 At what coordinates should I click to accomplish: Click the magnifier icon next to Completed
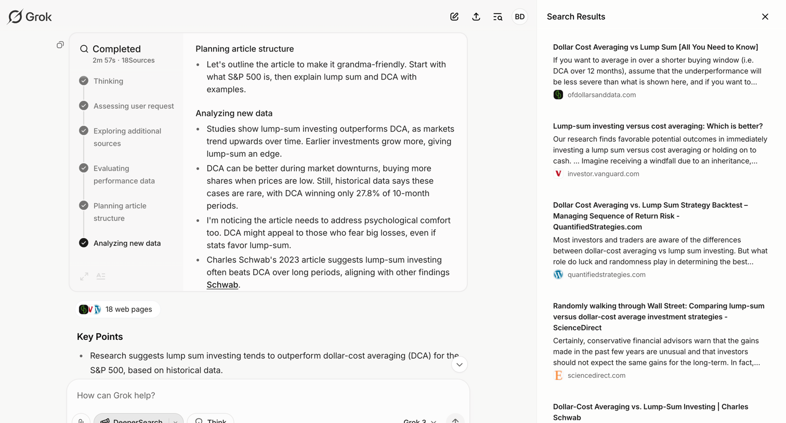84,49
